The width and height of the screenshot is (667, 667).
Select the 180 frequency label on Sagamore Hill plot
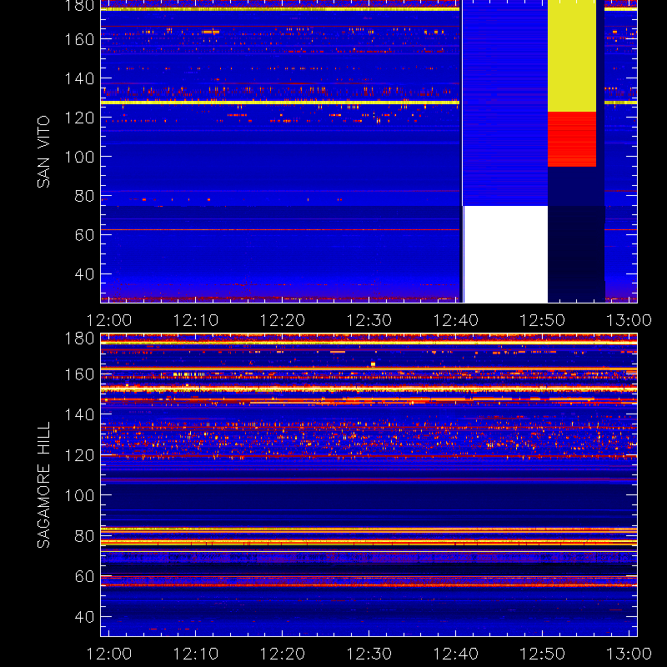point(79,339)
